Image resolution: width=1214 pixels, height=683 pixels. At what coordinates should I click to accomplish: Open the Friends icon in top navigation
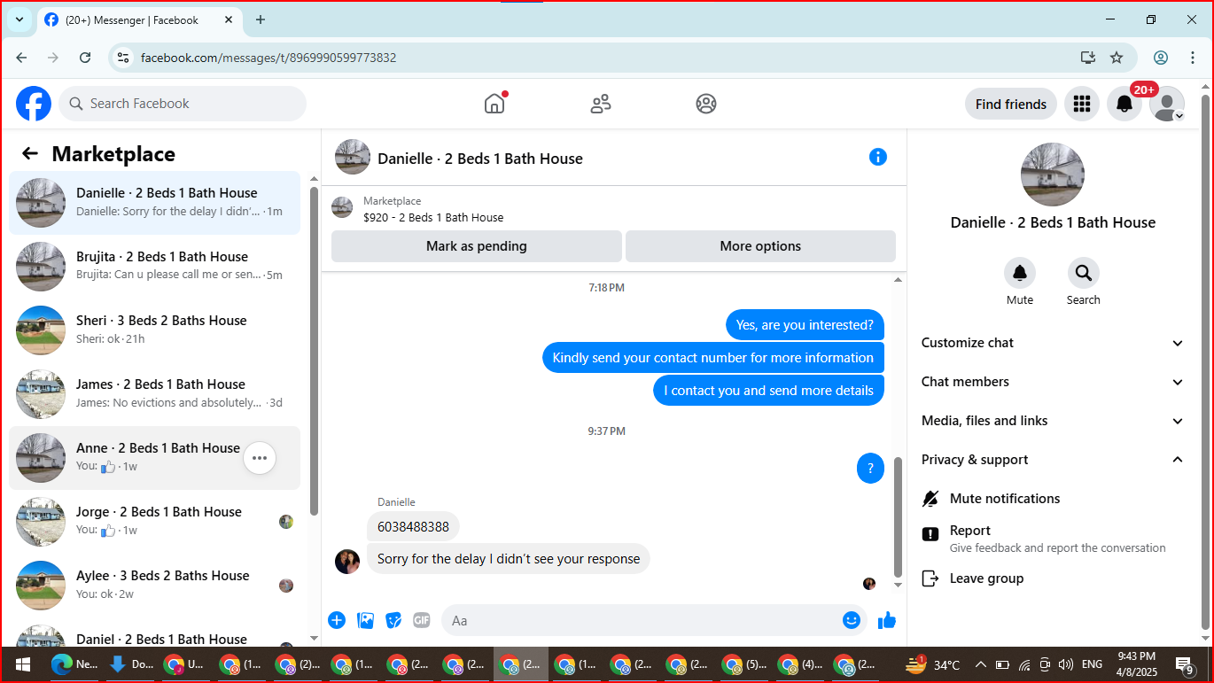601,104
